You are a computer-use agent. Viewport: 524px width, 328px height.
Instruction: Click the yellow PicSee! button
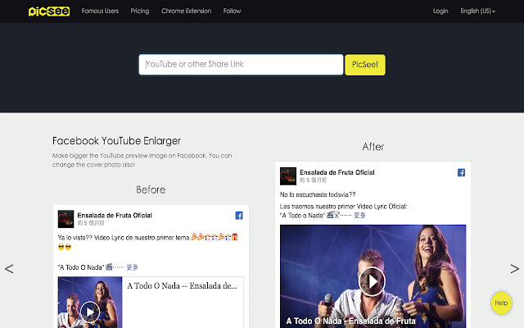click(x=365, y=65)
